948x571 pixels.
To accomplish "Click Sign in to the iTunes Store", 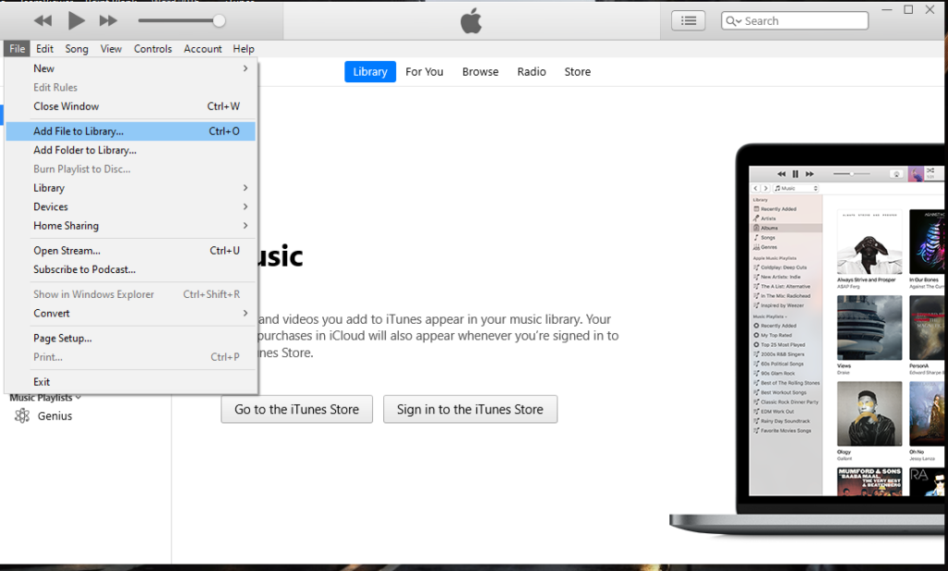I will coord(470,409).
